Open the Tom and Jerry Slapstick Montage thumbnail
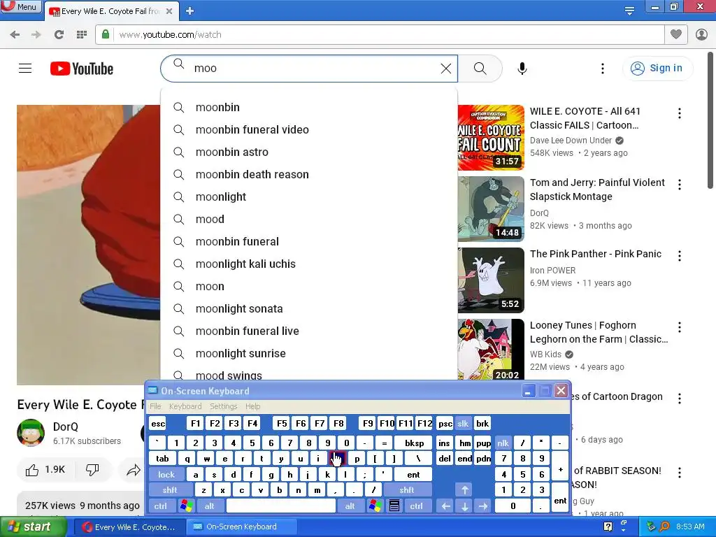The height and width of the screenshot is (537, 716). click(491, 208)
